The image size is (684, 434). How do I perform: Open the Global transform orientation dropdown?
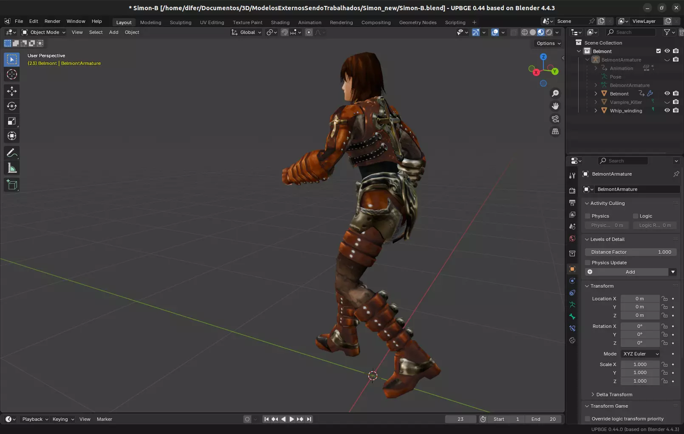pyautogui.click(x=246, y=32)
